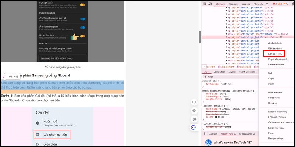Toggle the Âm thanh bàn phím switch

coord(83,28)
